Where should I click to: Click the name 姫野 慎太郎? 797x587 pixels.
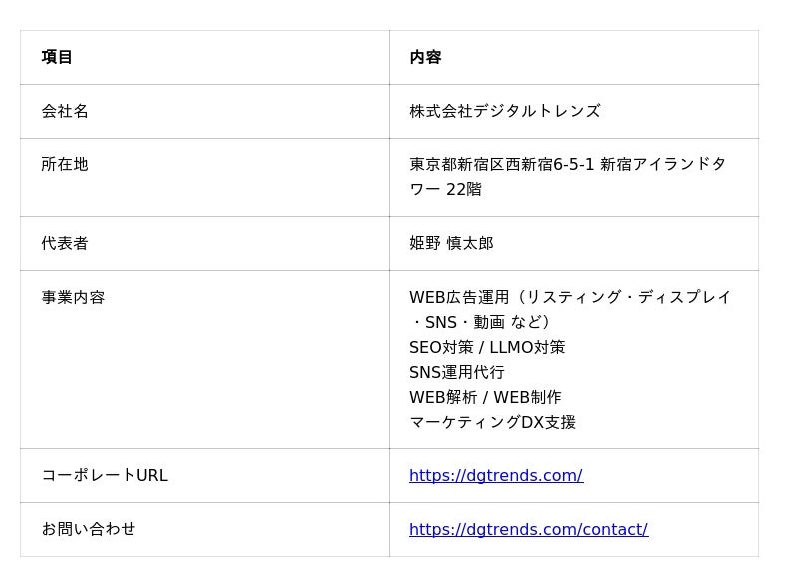(451, 244)
